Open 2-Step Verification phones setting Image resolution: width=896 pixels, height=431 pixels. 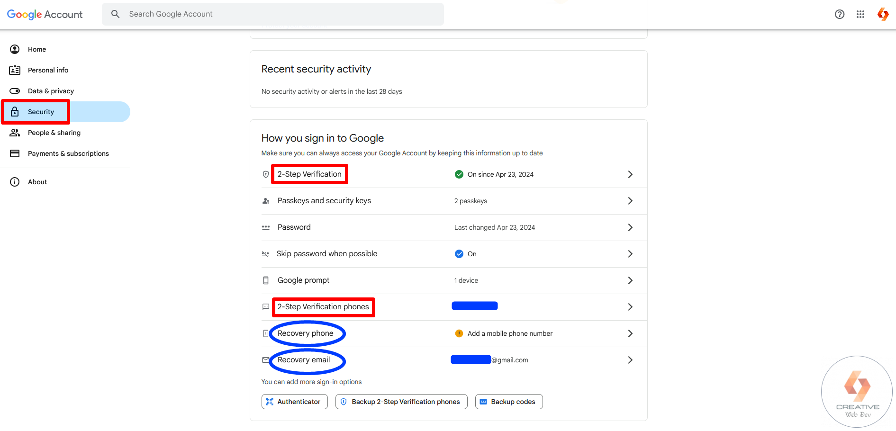pyautogui.click(x=323, y=307)
